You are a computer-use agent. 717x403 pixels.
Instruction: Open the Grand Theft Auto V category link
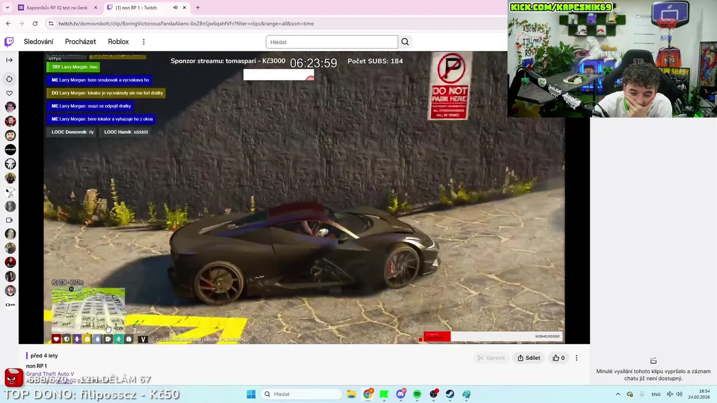coord(50,374)
